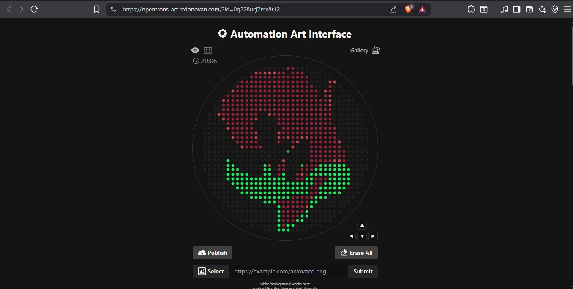Shift the art left with left arrow
The image size is (573, 289).
tap(351, 236)
